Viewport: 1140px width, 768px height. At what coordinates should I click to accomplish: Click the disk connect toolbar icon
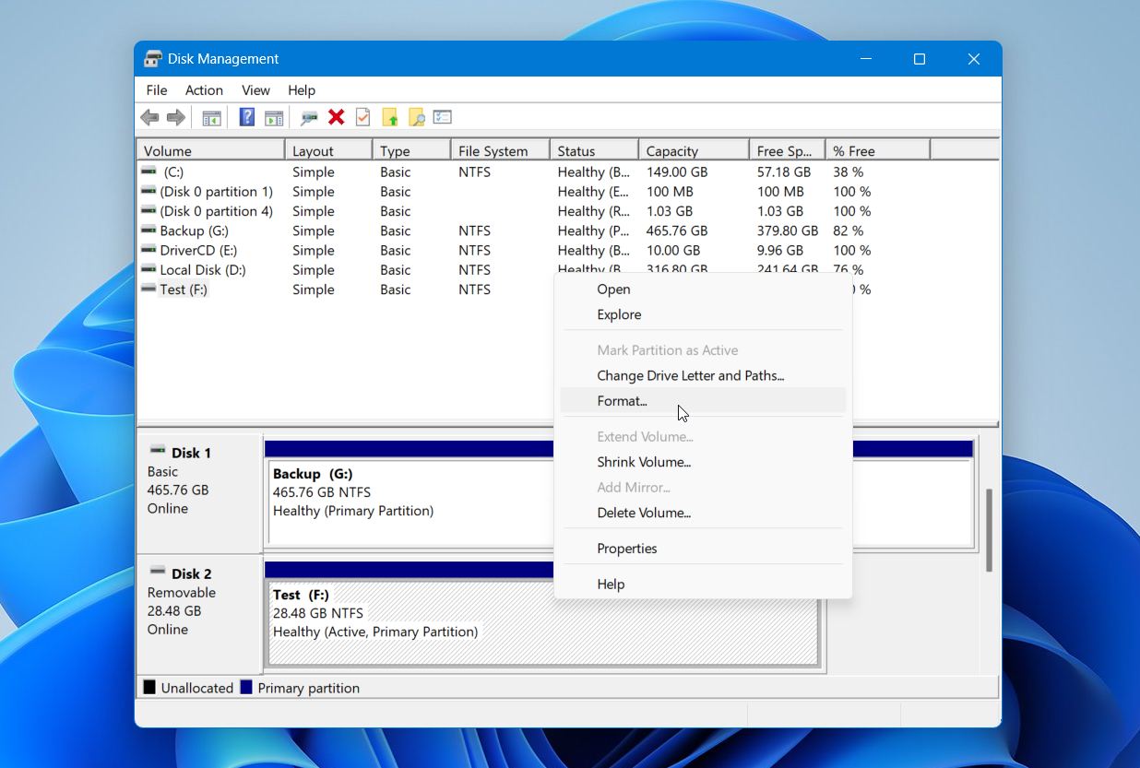310,117
